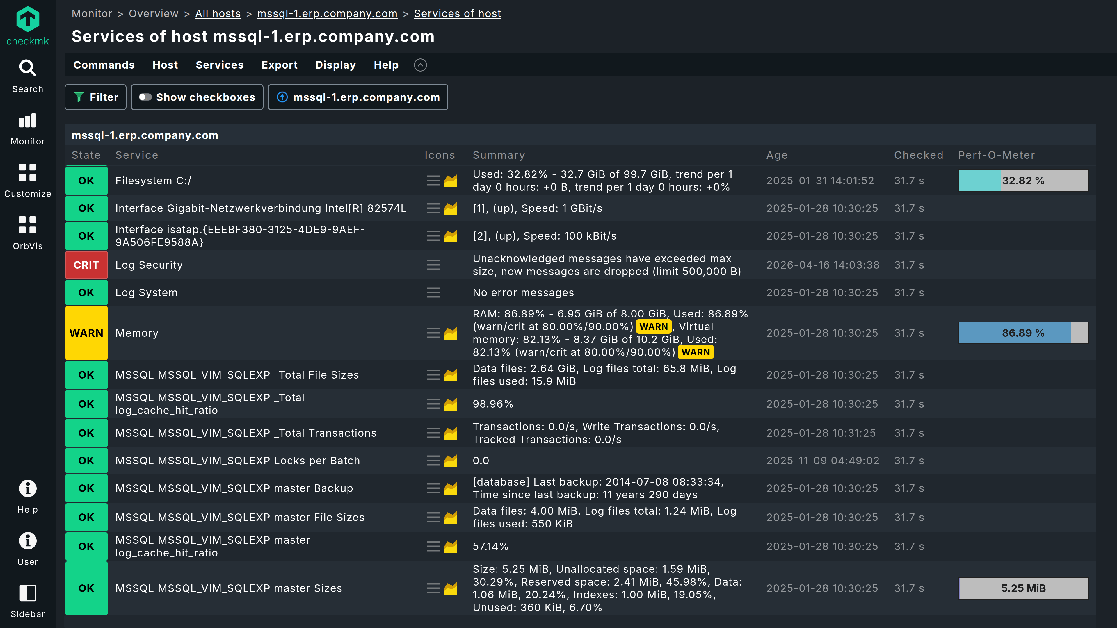This screenshot has height=628, width=1117.
Task: Open graph icon for Total log_cache_hit_ratio
Action: 451,404
